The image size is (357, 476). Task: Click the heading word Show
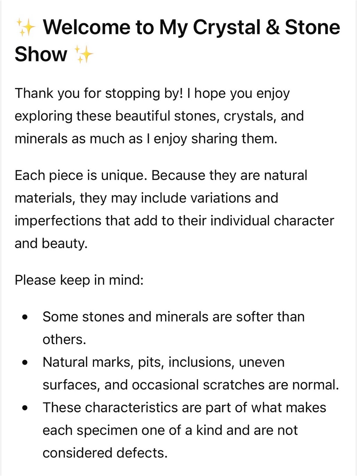click(x=41, y=54)
